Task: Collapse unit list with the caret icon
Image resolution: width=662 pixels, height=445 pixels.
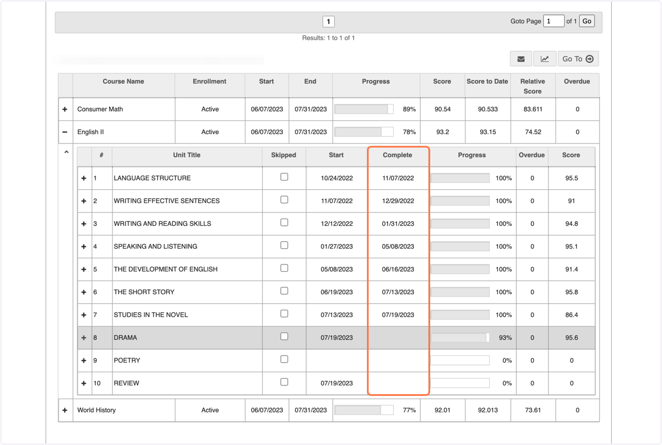Action: (x=67, y=152)
